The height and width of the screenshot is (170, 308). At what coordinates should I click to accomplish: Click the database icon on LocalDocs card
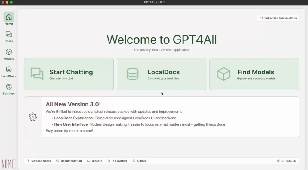(132, 74)
